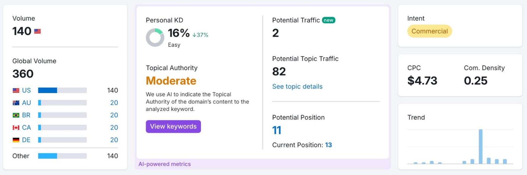The image size is (527, 175).
Task: Click the Personal KD donut chart
Action: 155,37
